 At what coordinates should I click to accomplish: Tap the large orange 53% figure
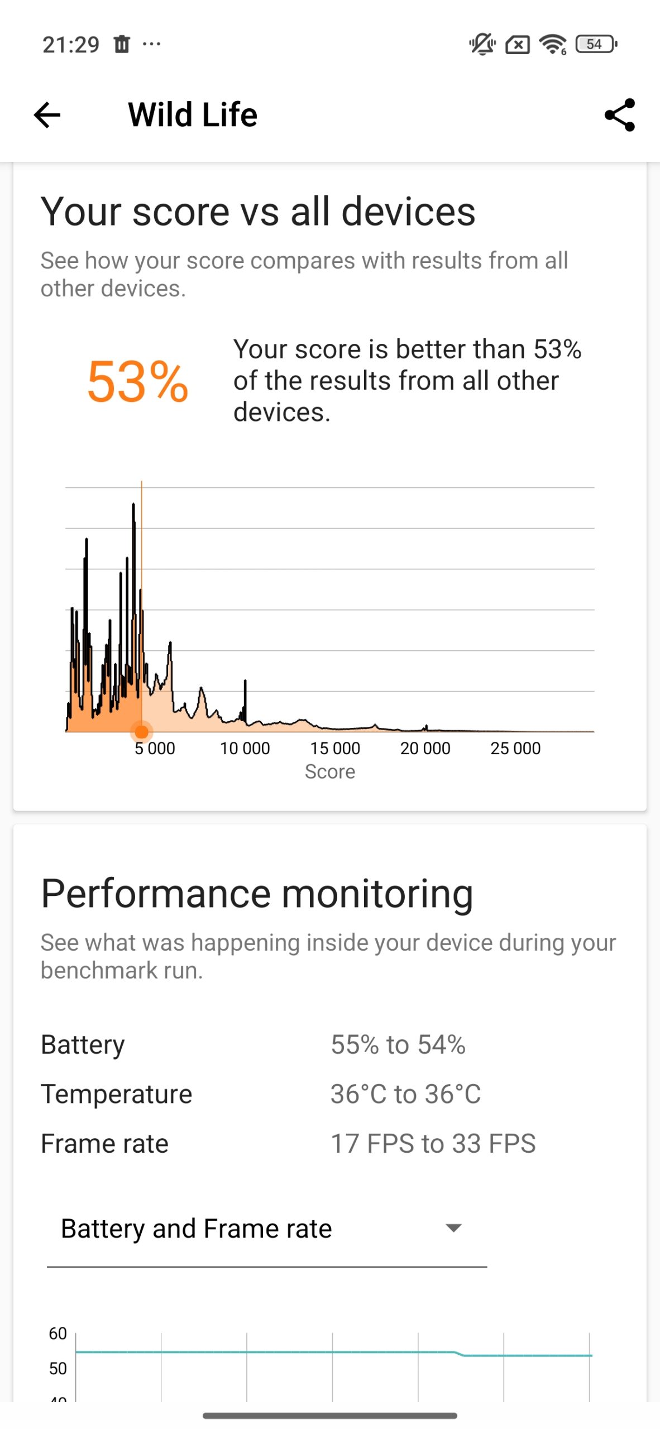coord(137,382)
